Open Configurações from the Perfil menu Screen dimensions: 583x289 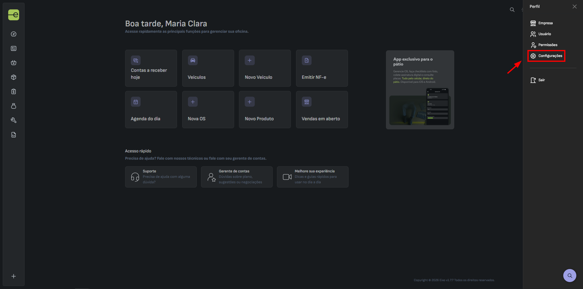(x=550, y=56)
